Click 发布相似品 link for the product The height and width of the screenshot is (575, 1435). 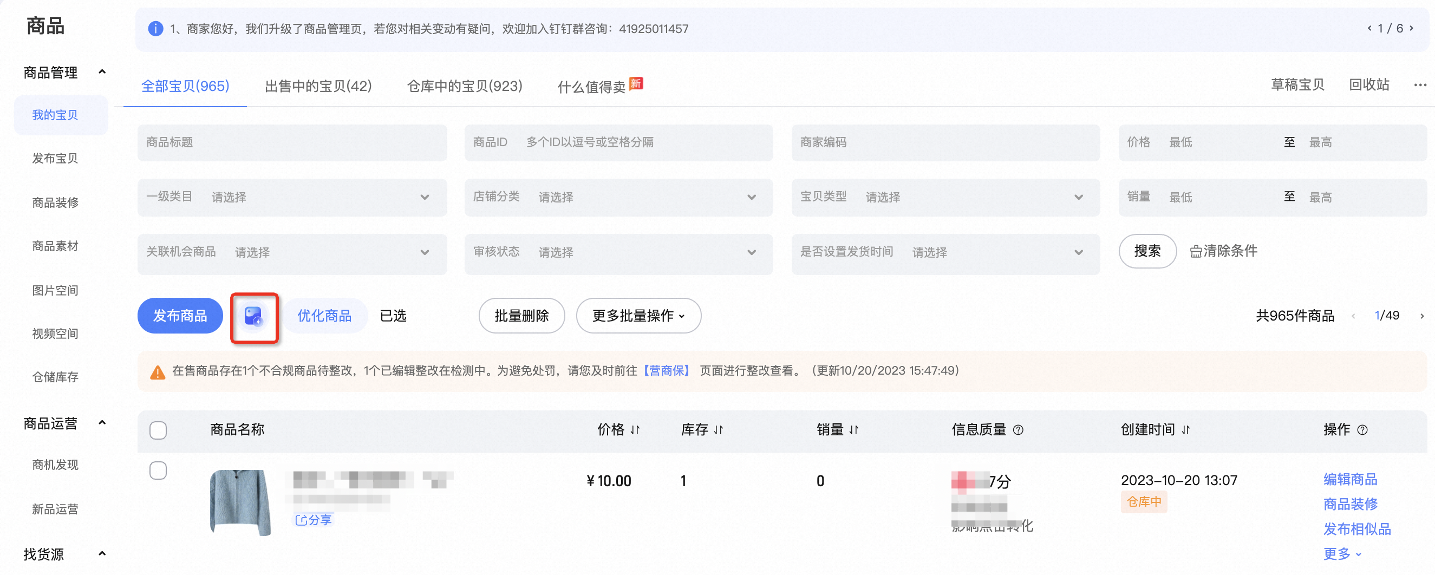click(x=1357, y=529)
